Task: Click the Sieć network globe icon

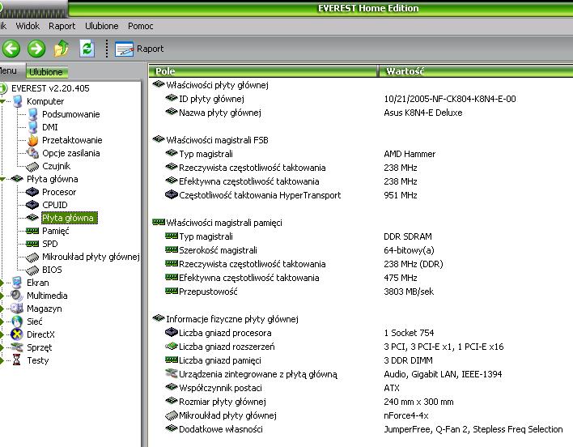Action: 17,321
